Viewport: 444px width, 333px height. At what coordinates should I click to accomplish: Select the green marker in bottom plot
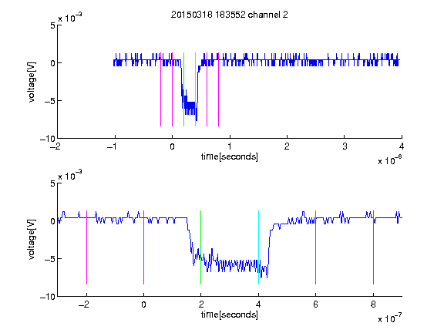tap(200, 247)
